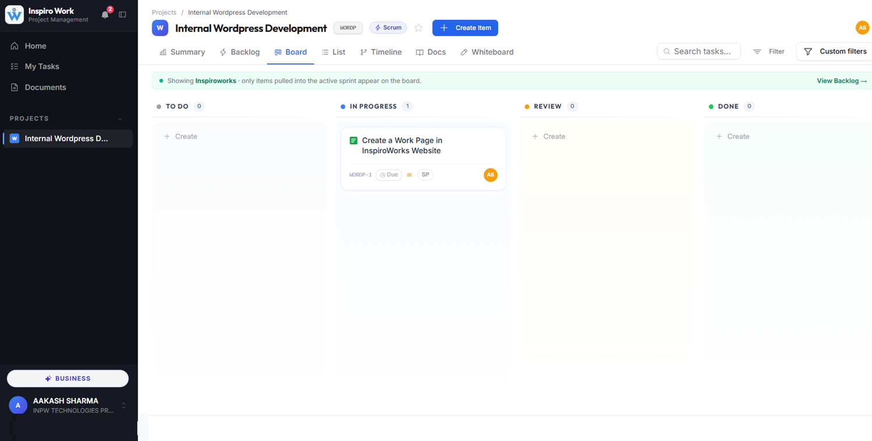Click the blue A user avatar
This screenshot has height=441, width=872.
pos(18,406)
